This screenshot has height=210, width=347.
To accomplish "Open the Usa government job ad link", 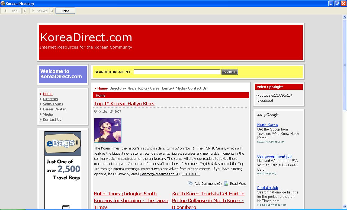I will [274, 157].
